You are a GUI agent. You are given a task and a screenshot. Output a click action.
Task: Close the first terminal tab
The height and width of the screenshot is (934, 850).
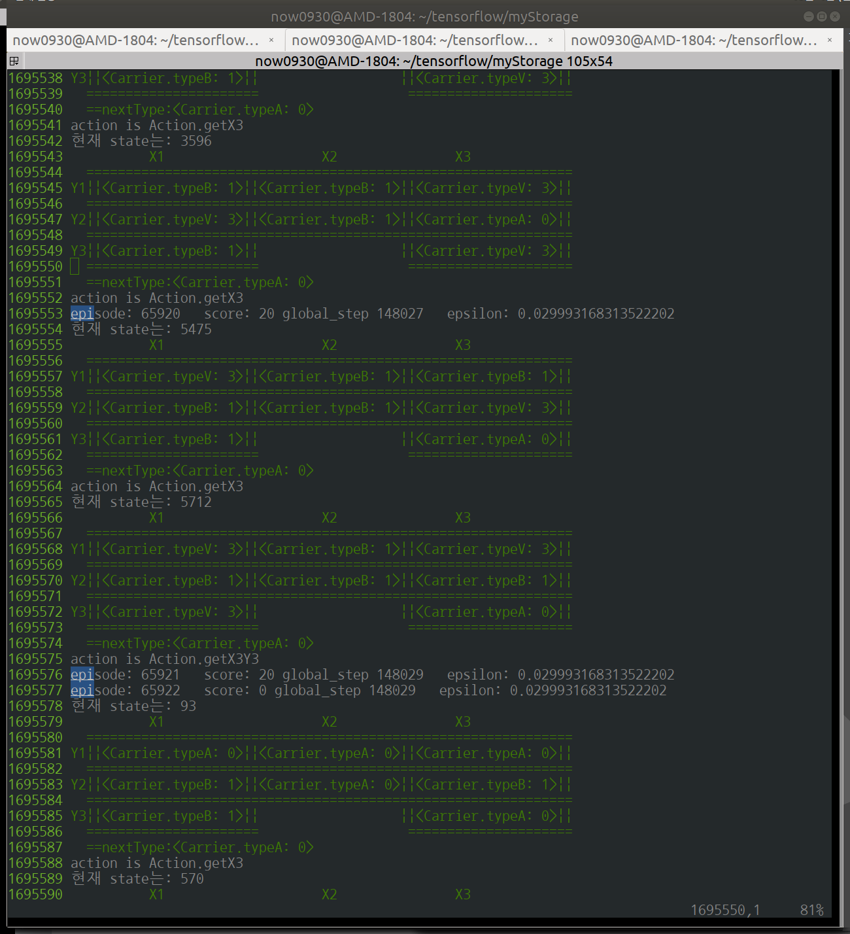point(271,40)
